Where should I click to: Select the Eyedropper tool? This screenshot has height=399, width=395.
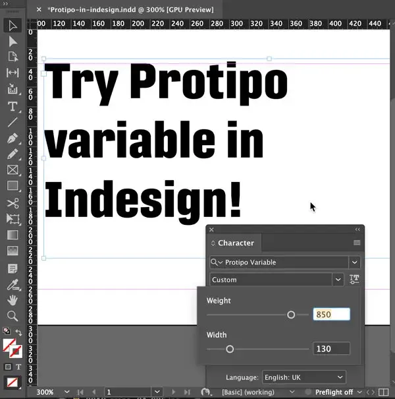(x=13, y=284)
